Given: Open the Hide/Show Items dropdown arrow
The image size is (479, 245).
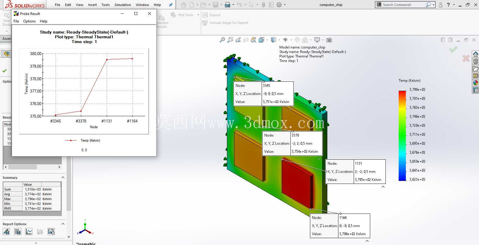Looking at the screenshot, I should click(x=291, y=40).
